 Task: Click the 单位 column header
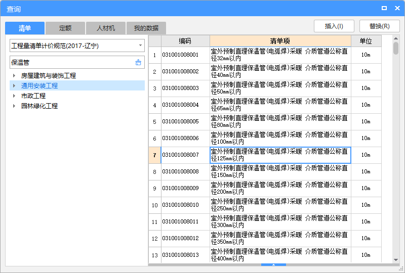pos(366,41)
